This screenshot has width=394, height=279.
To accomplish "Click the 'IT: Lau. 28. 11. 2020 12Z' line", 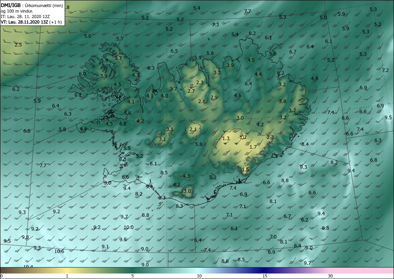I will pyautogui.click(x=25, y=17).
